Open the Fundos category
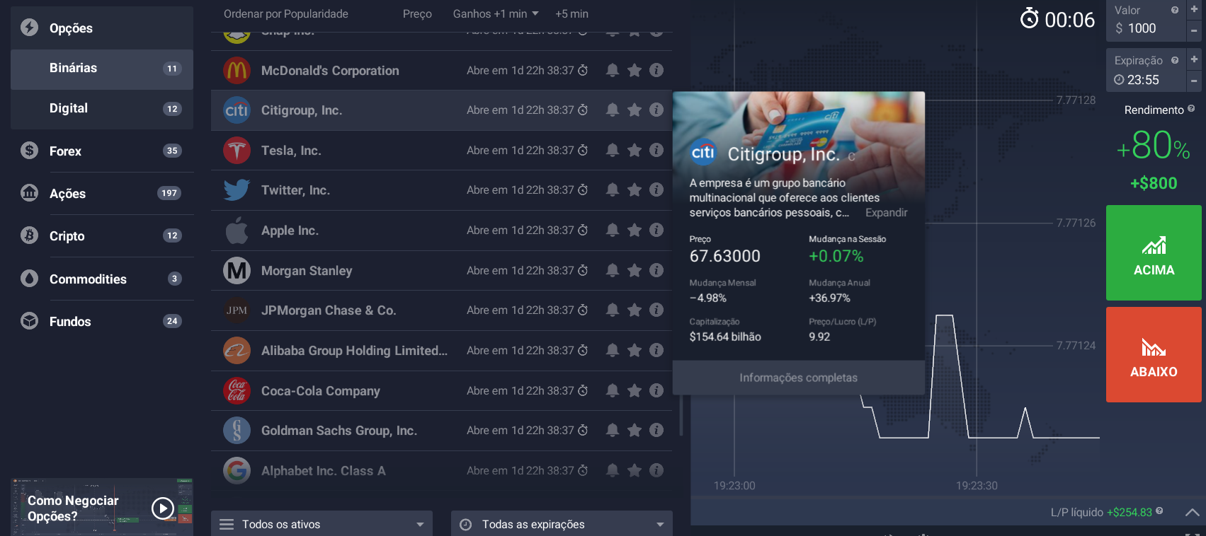Viewport: 1206px width, 536px height. tap(102, 321)
